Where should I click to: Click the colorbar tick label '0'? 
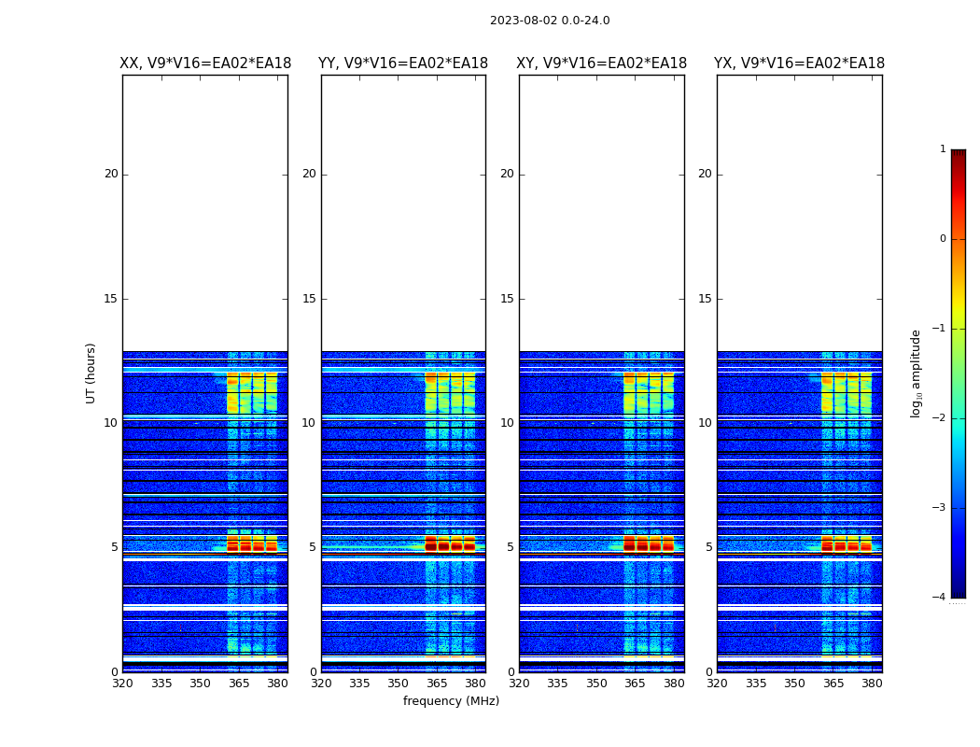(943, 239)
